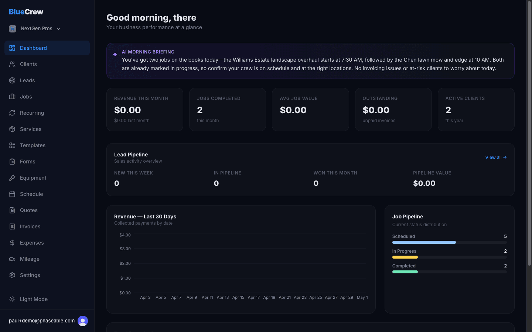Click the Recurring refresh icon
532x332 pixels.
click(12, 113)
